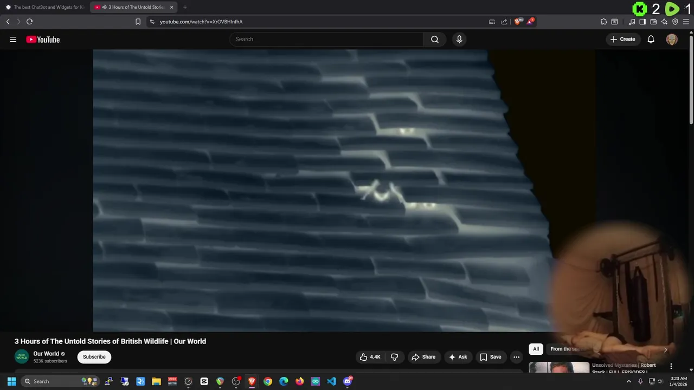694x390 pixels.
Task: Open the YouTube guide hamburger menu
Action: point(13,39)
